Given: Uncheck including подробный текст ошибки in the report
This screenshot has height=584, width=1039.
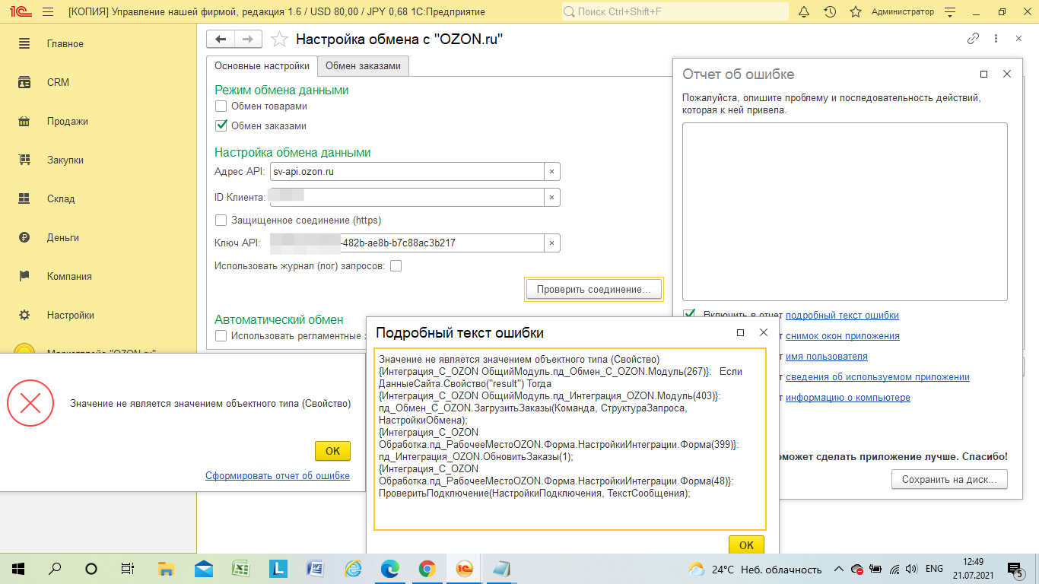Looking at the screenshot, I should click(689, 315).
